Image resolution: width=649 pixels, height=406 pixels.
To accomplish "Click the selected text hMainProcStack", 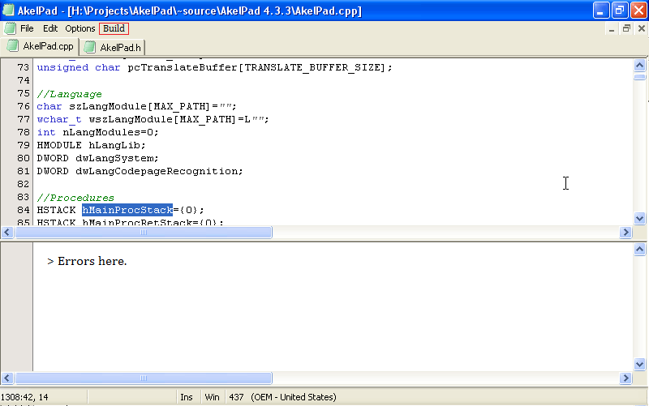I will click(127, 210).
